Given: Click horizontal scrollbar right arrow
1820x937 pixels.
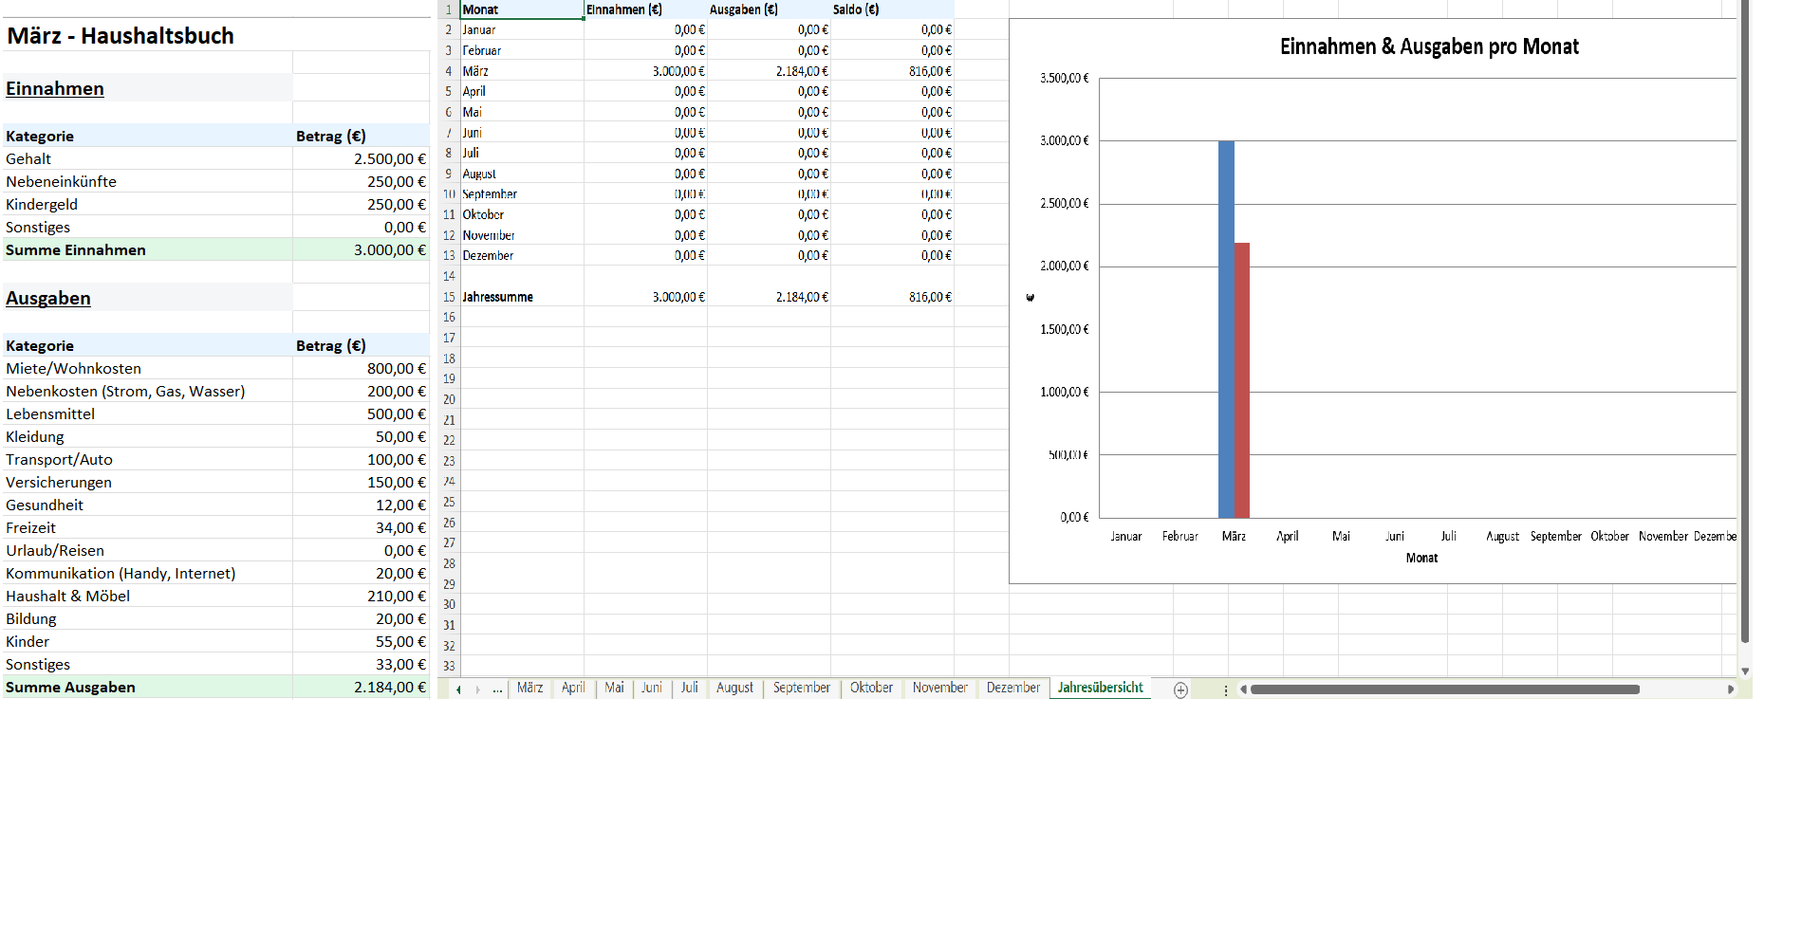Looking at the screenshot, I should click(1731, 689).
